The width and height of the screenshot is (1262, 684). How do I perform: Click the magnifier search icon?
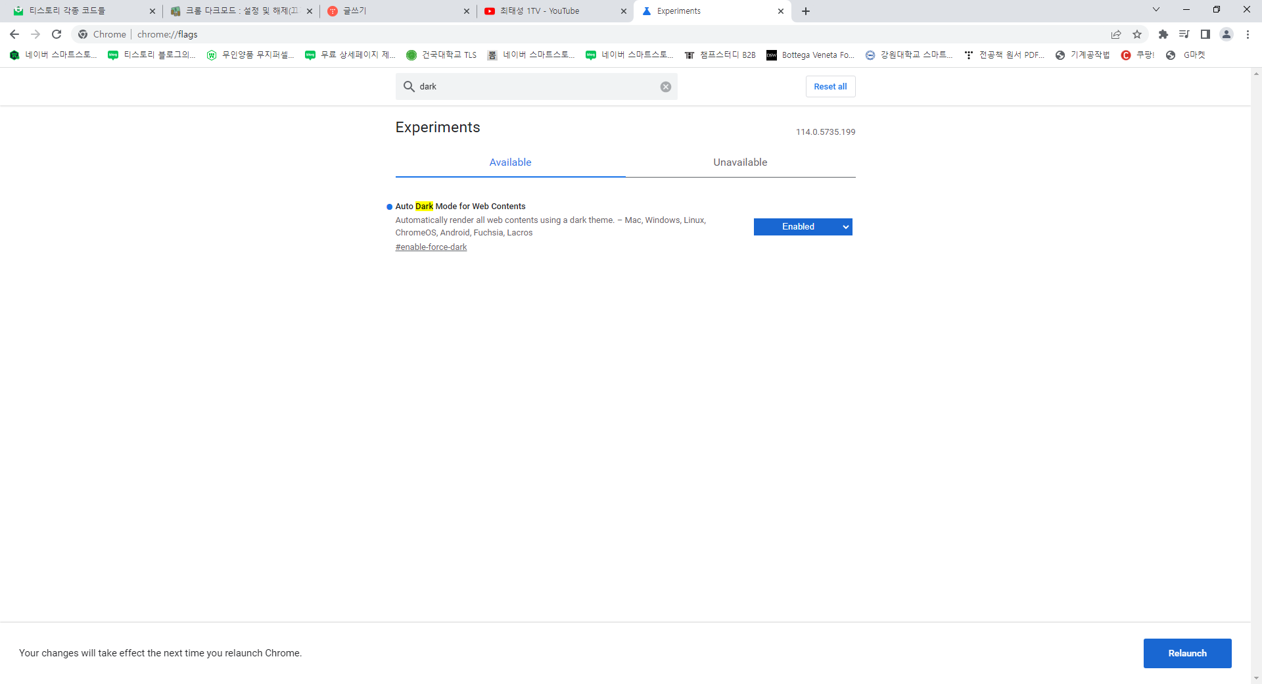tap(409, 86)
